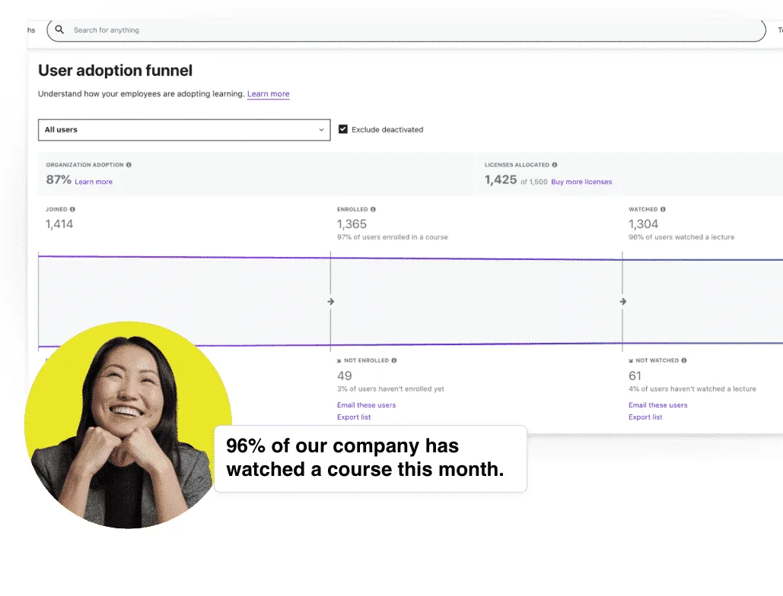Click the Enrolled info icon
The height and width of the screenshot is (596, 783).
click(373, 210)
